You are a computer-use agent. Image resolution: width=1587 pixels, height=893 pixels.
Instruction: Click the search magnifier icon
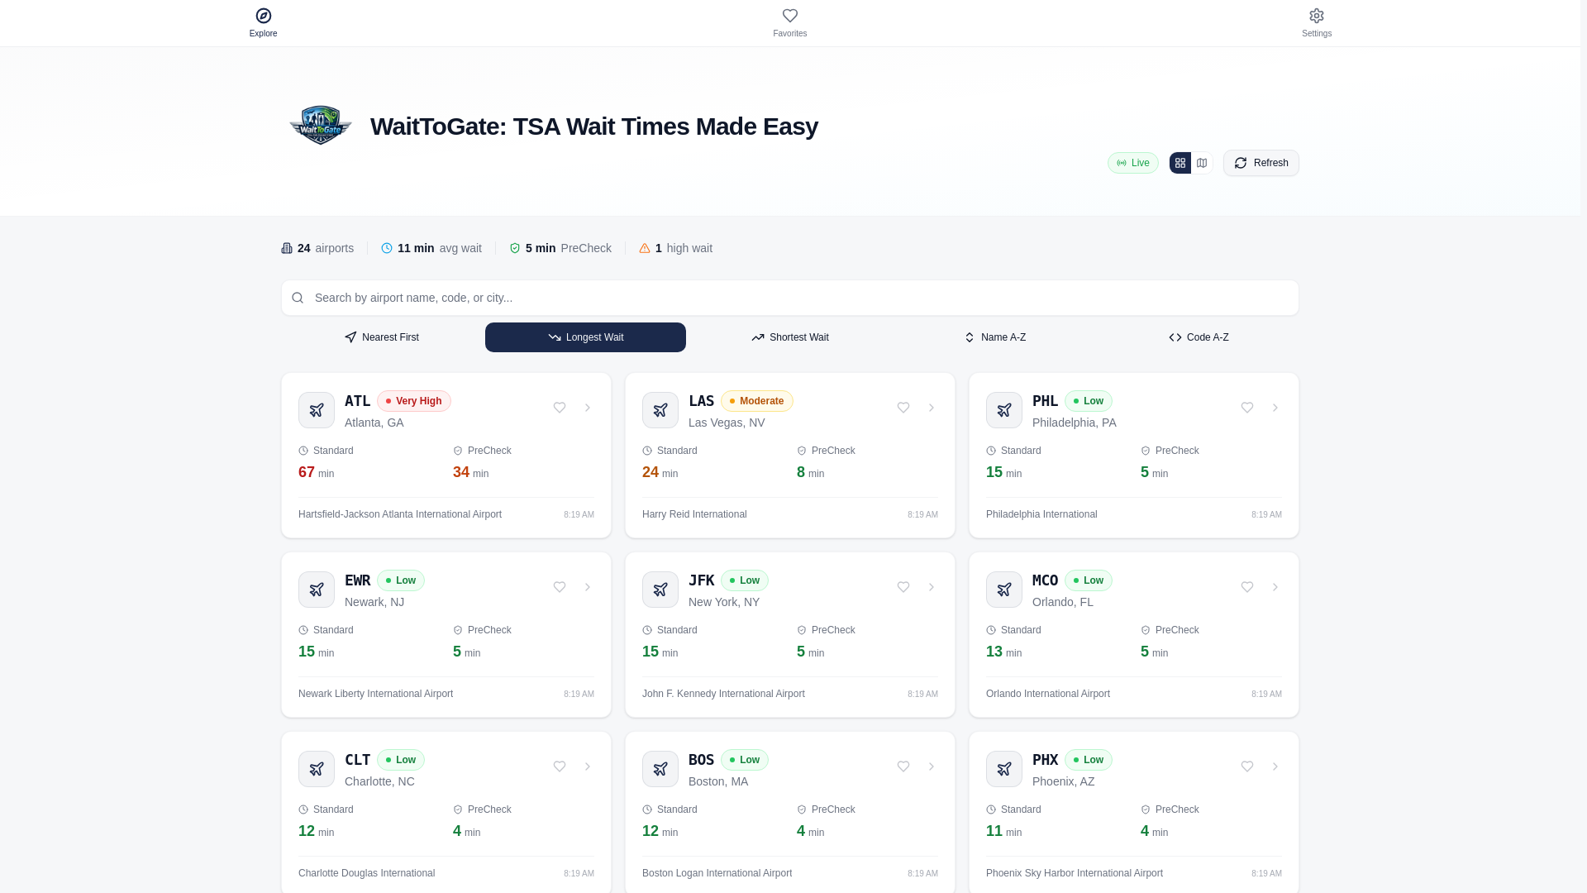click(x=298, y=298)
